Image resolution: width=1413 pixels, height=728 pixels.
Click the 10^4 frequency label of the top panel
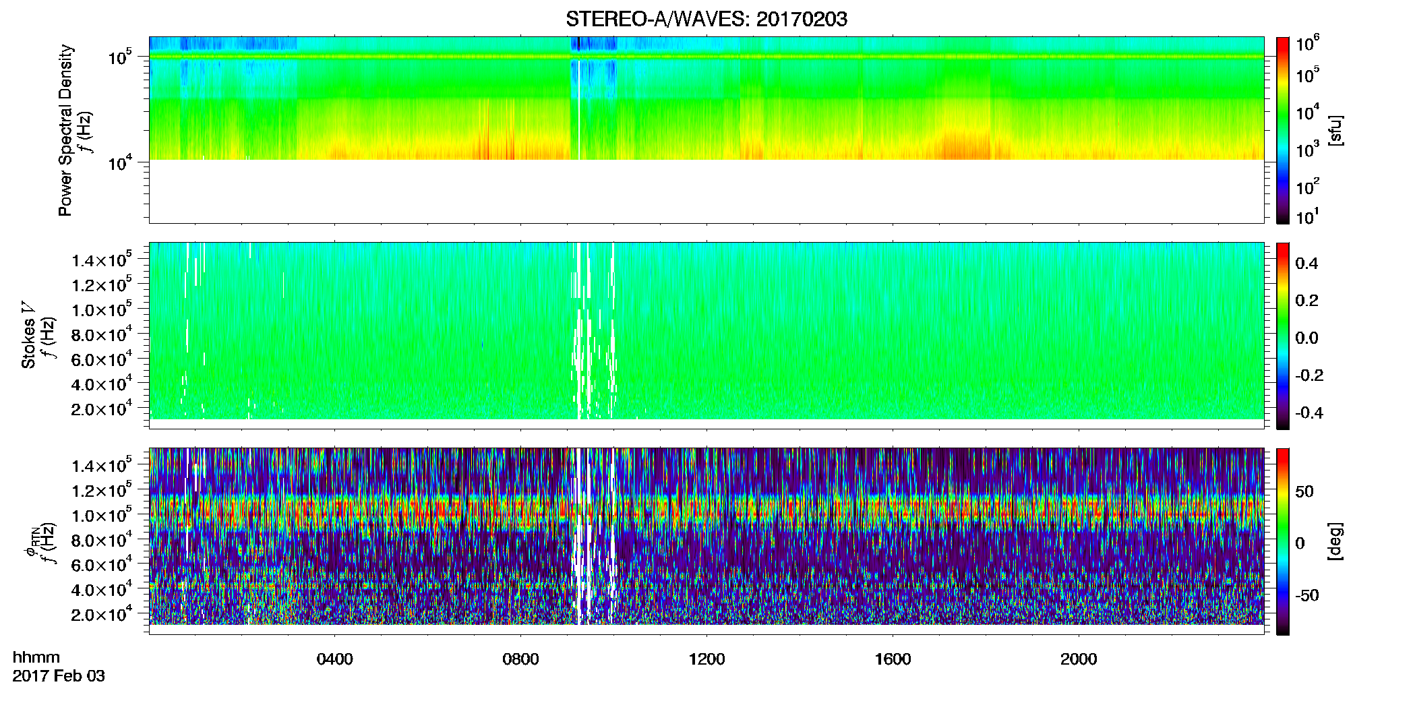pyautogui.click(x=120, y=162)
